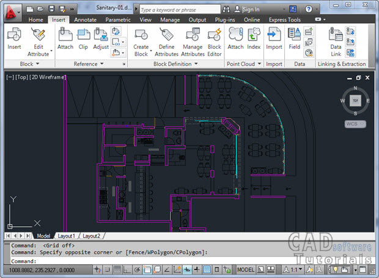
Task: Click the viewport controls [-] label
Action: (10, 77)
